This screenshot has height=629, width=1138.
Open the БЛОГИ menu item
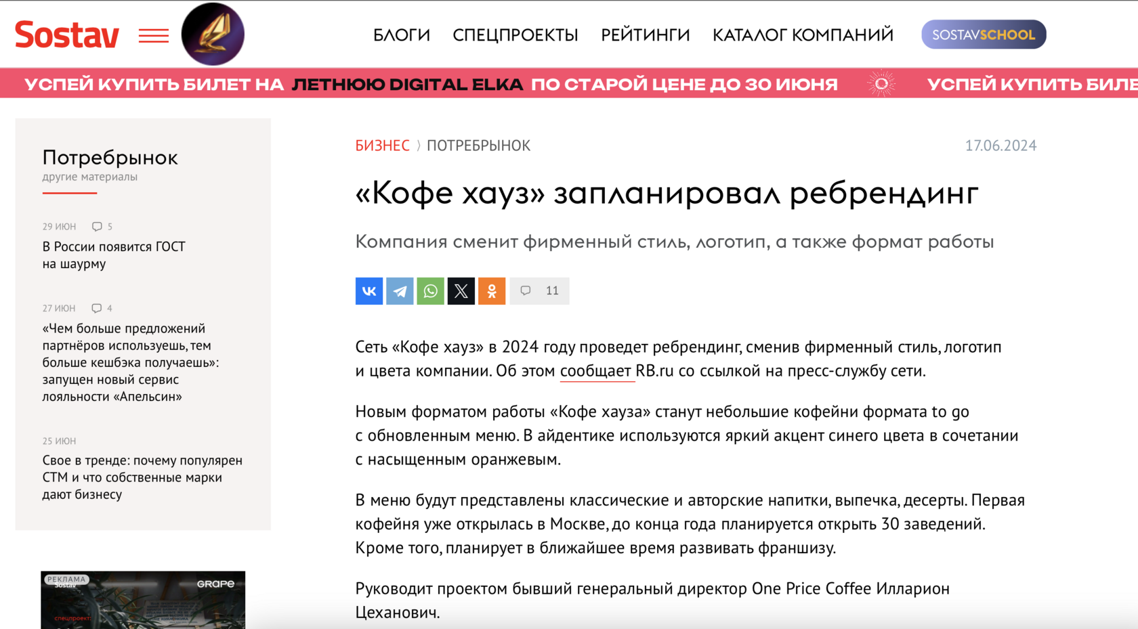pos(402,35)
